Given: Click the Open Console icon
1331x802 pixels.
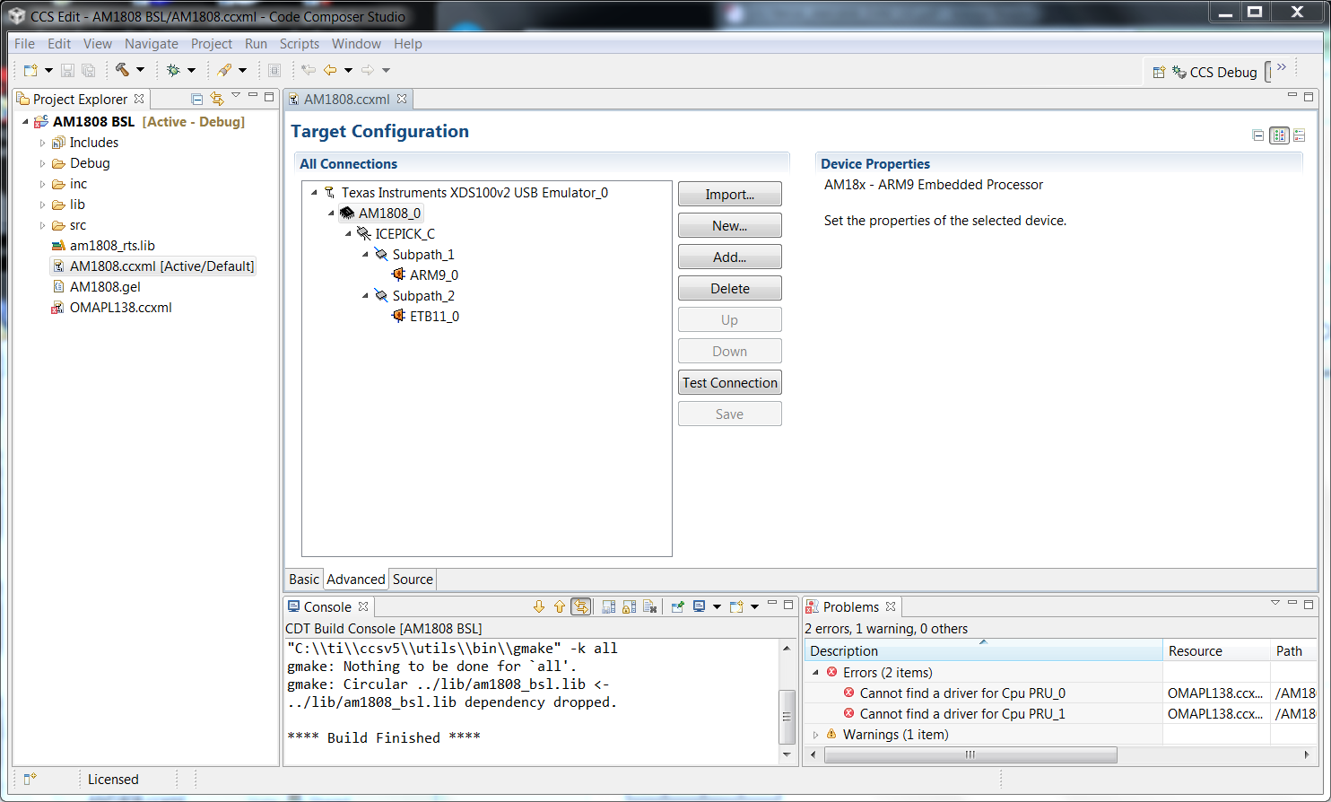Looking at the screenshot, I should [736, 606].
